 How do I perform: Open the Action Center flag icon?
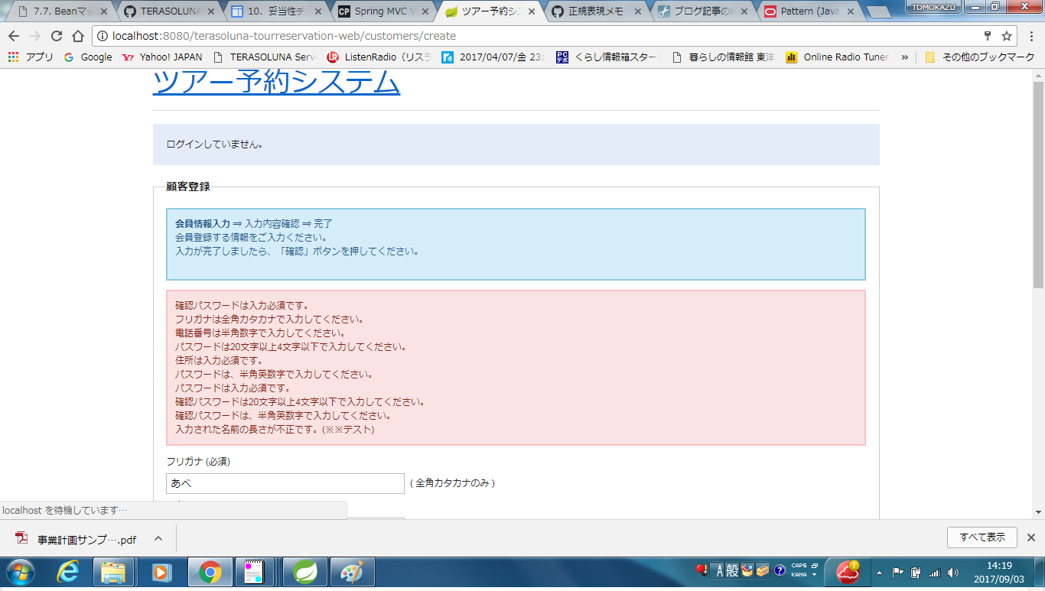[899, 572]
